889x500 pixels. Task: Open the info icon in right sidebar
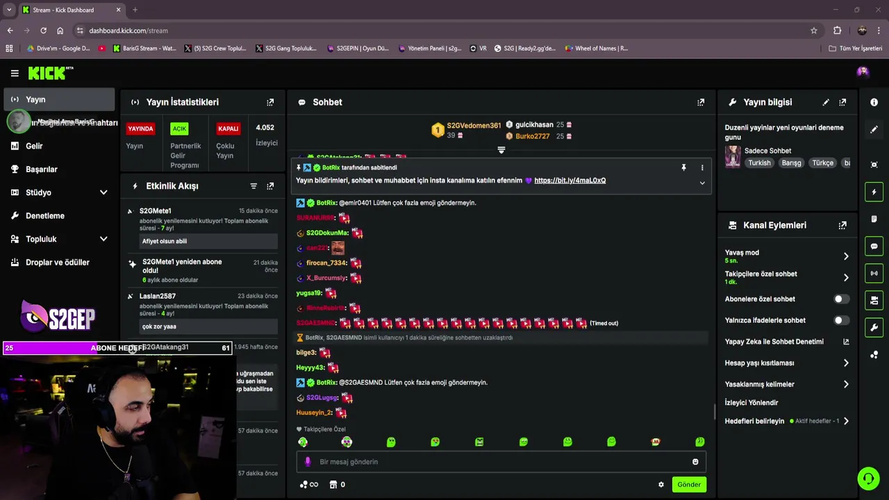point(874,102)
